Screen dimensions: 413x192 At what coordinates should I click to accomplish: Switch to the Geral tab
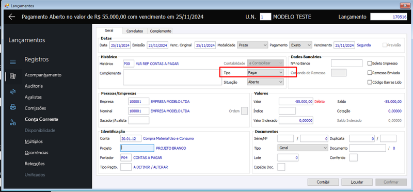tap(109, 30)
